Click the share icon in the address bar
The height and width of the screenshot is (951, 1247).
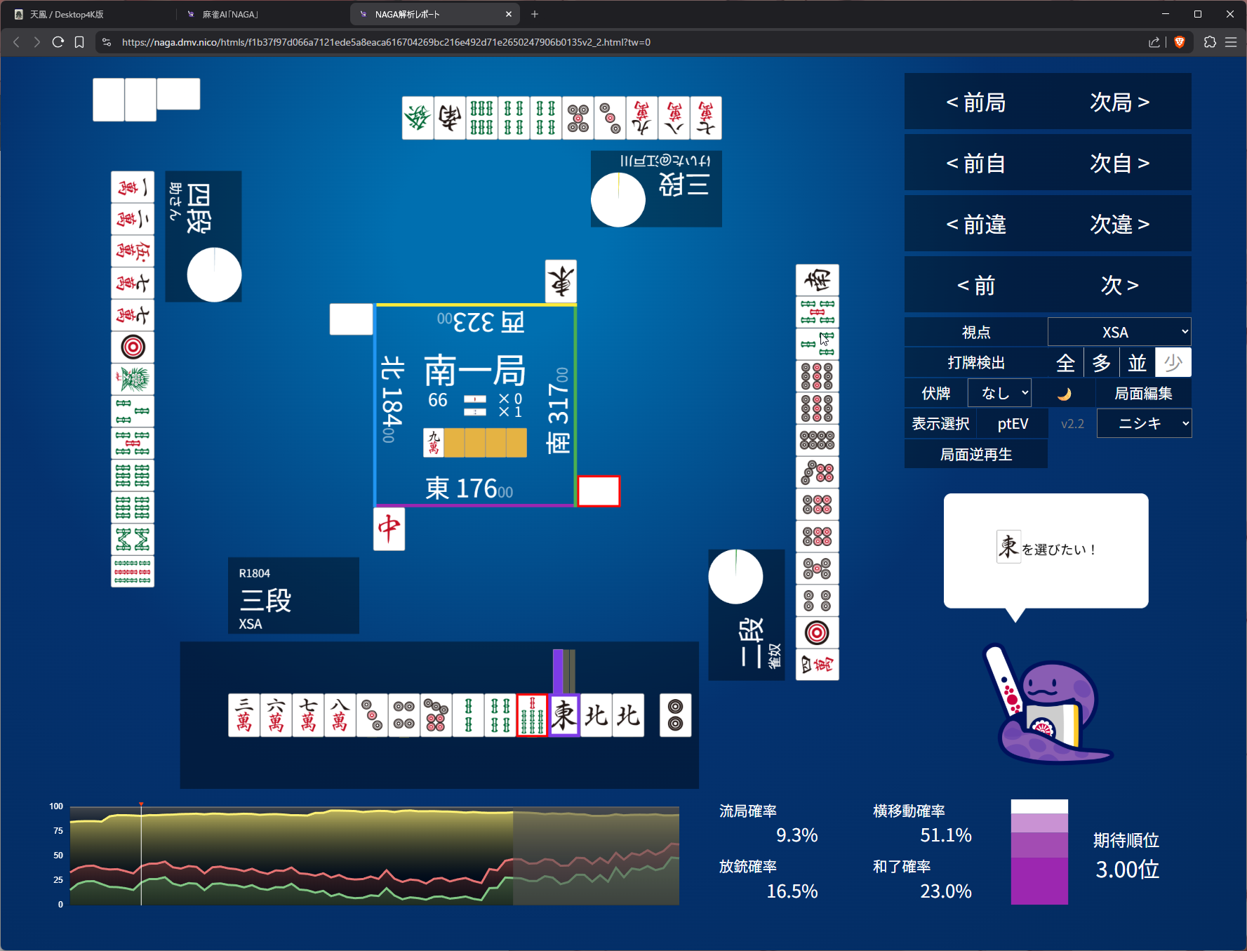[x=1154, y=42]
